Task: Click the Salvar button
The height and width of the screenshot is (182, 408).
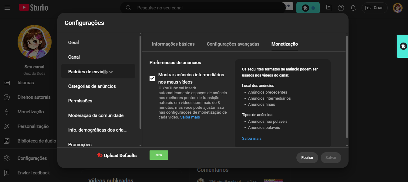Action: pos(331,158)
